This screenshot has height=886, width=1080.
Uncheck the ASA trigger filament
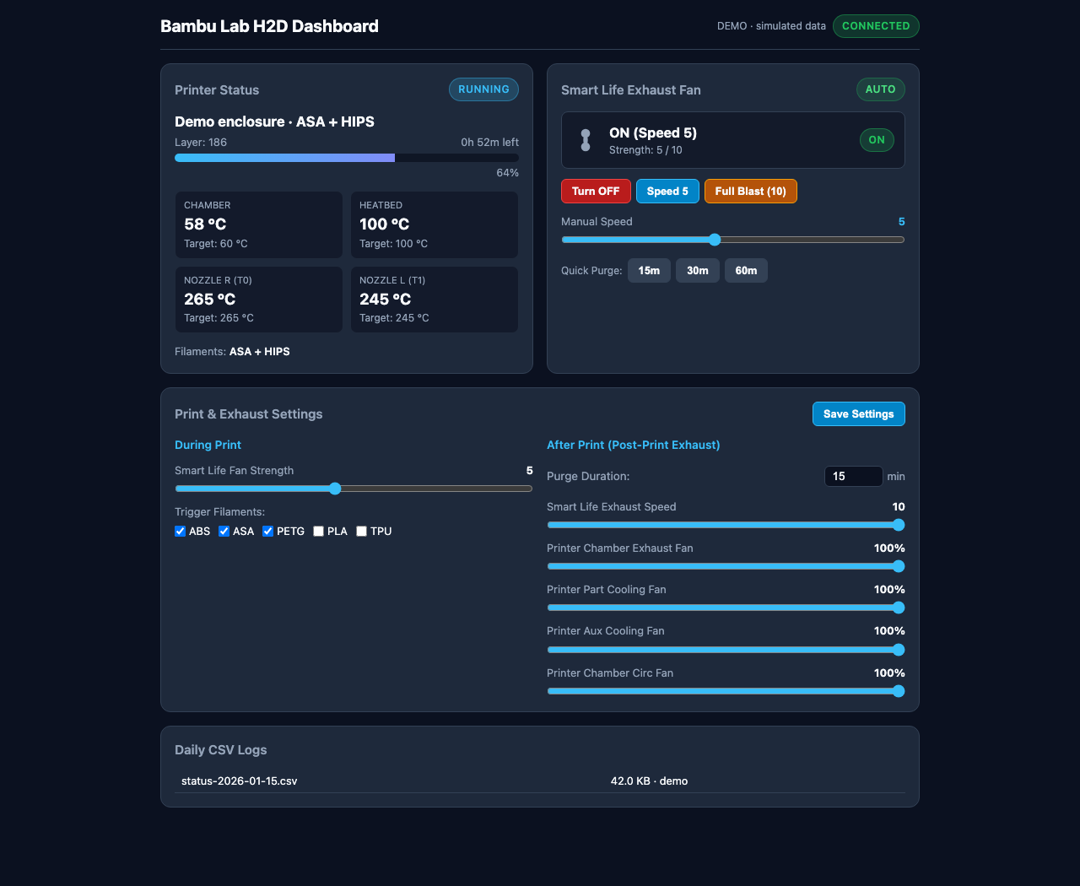coord(224,531)
